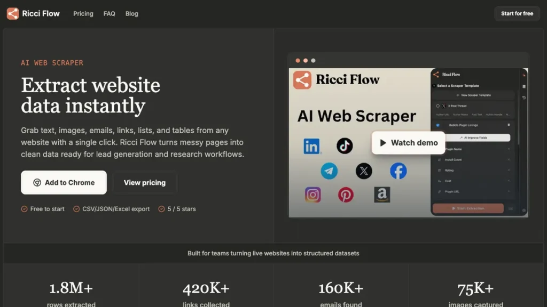Click the Chrome icon on Add to Chrome
This screenshot has width=547, height=307.
[x=37, y=182]
